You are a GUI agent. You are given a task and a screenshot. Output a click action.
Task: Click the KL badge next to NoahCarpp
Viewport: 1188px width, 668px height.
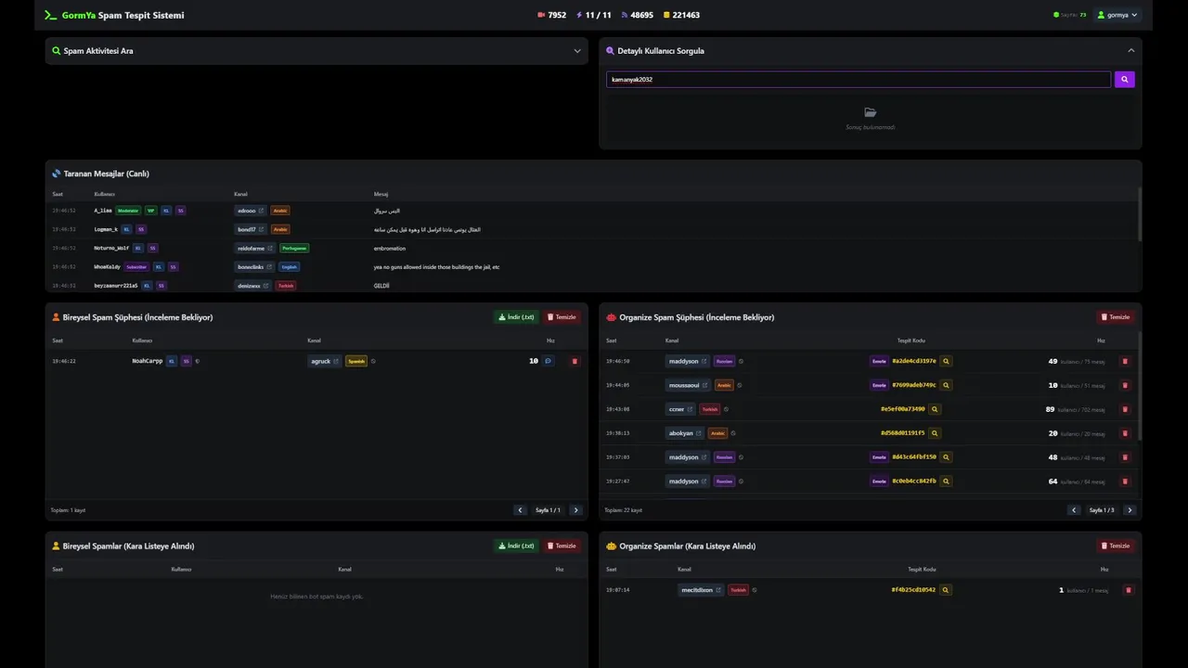(172, 361)
